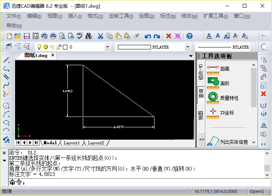Create a new drawing file
This screenshot has width=272, height=196.
pyautogui.click(x=9, y=36)
